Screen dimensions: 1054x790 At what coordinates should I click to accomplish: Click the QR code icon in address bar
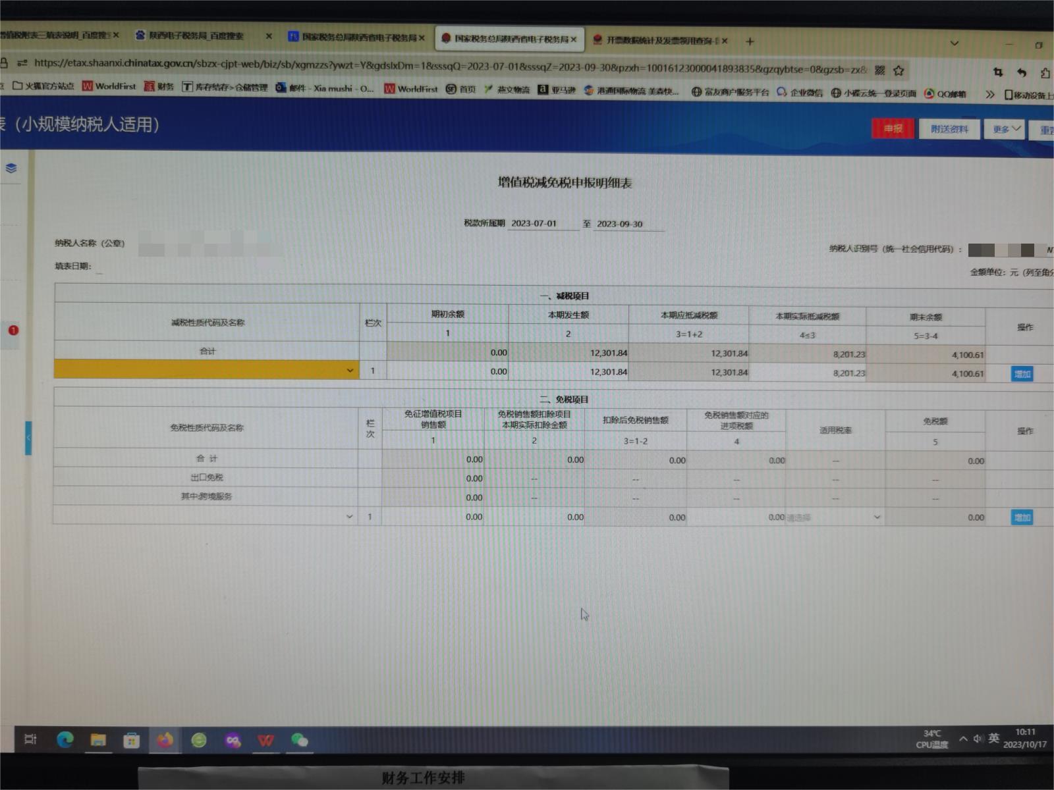[x=880, y=70]
